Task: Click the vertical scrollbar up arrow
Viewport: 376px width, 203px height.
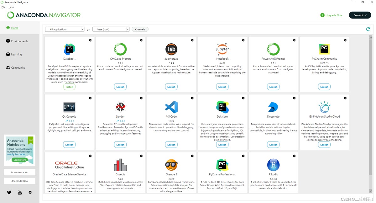Action: pos(371,38)
